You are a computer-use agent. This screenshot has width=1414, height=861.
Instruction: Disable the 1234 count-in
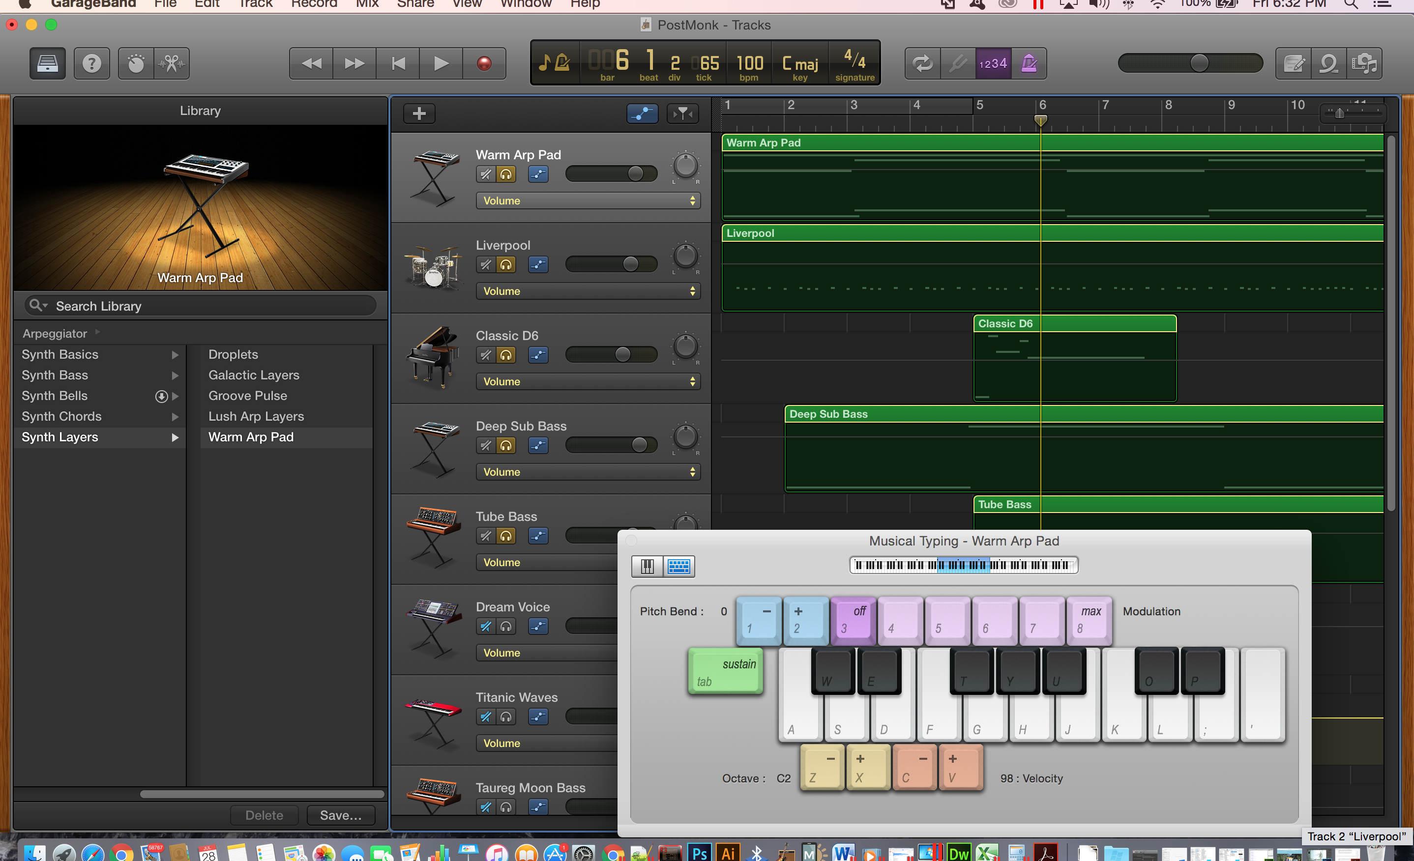(x=993, y=63)
